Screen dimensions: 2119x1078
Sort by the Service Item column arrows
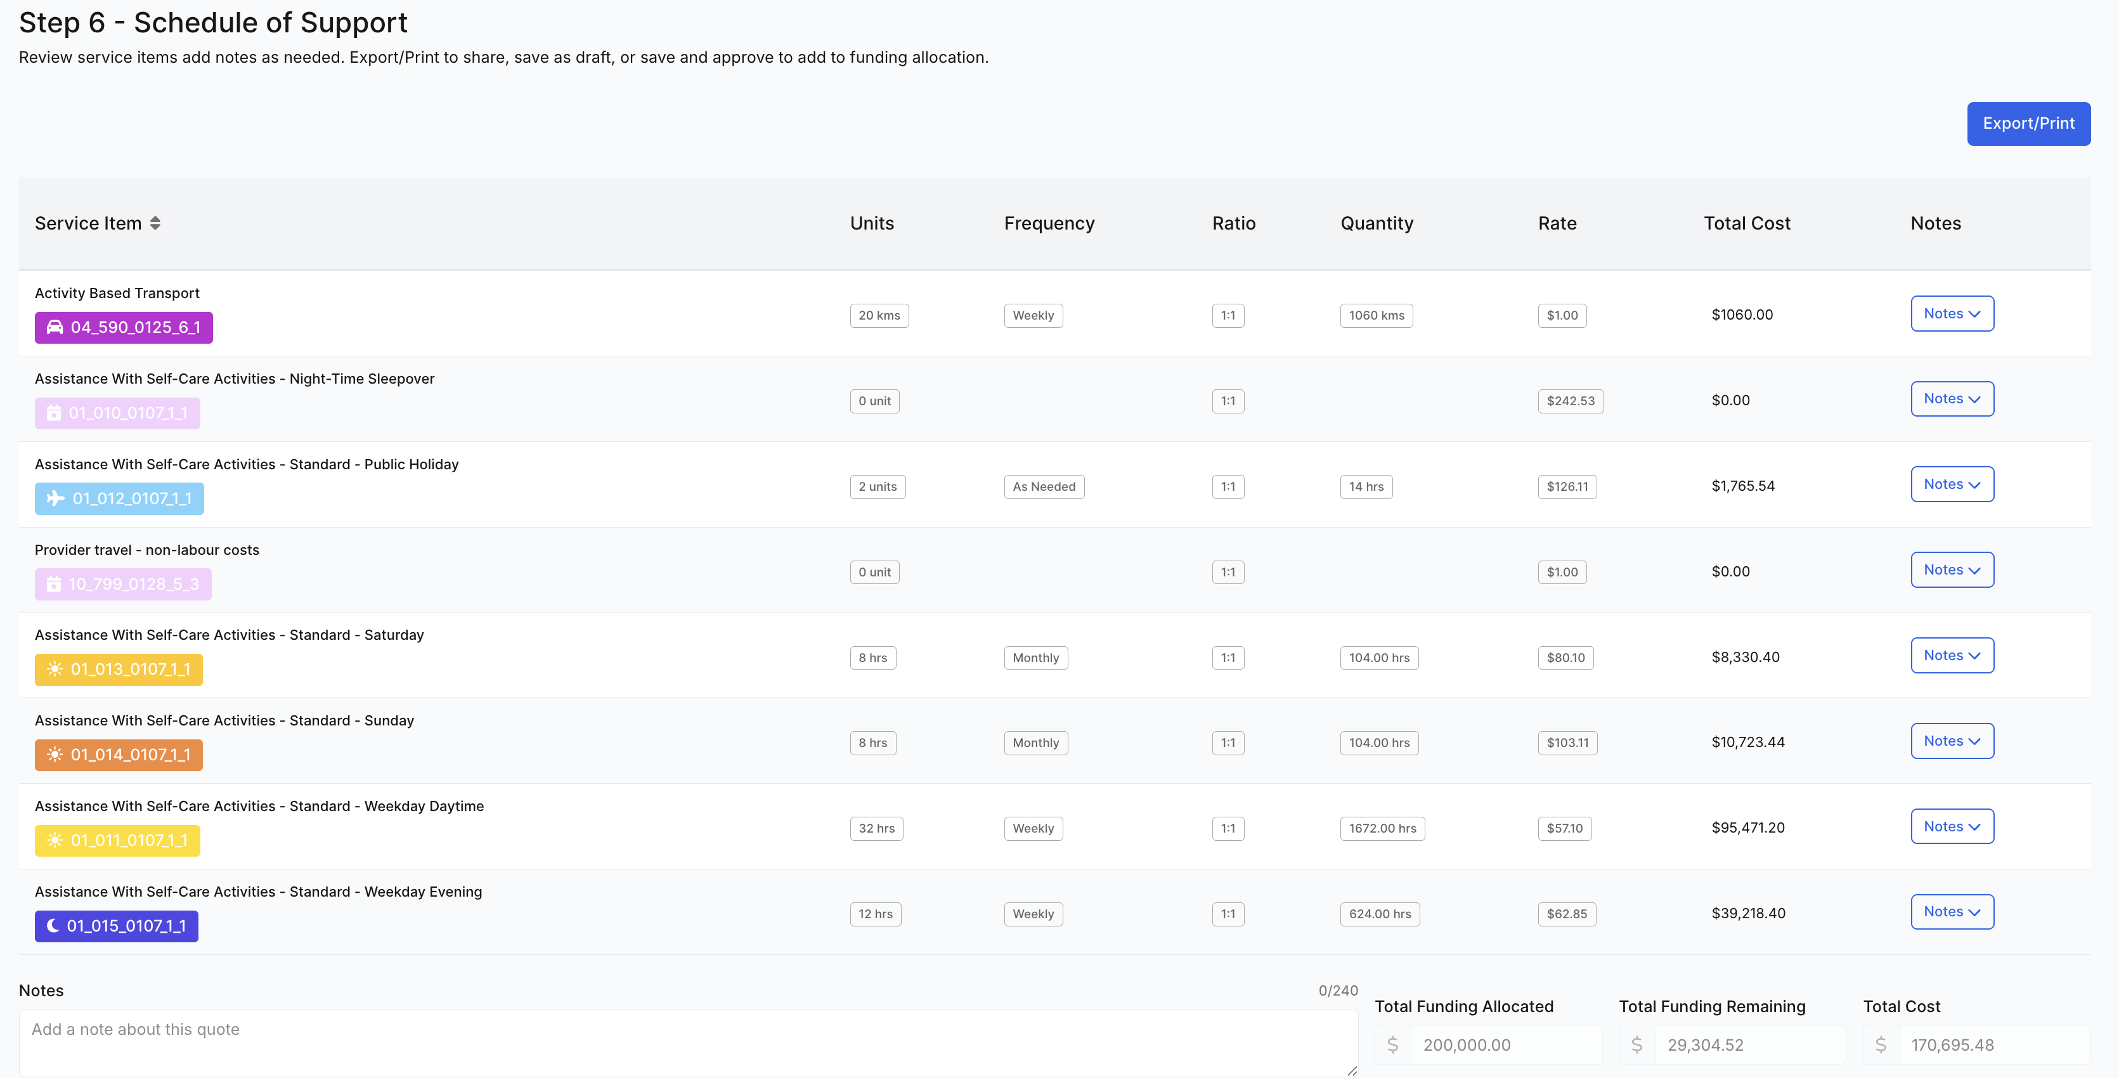pos(155,223)
